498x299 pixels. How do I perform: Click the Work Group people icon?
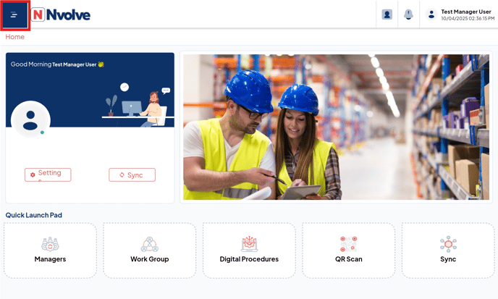pos(150,244)
